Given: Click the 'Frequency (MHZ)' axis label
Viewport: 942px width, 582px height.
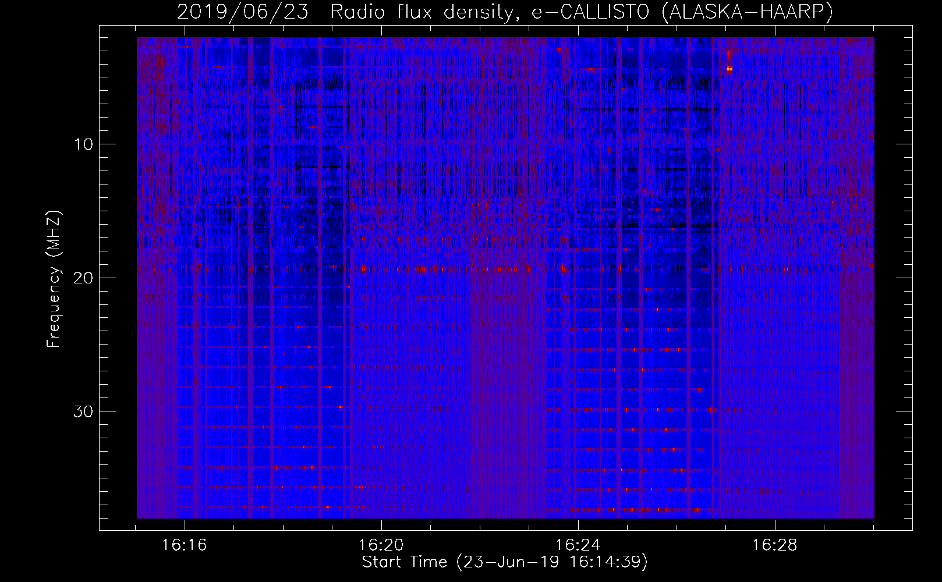Looking at the screenshot, I should click(54, 279).
